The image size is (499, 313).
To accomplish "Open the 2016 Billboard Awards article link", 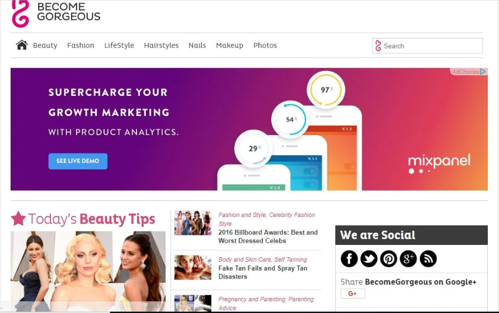I will click(268, 237).
